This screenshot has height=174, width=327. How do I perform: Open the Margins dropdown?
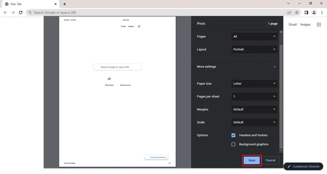(254, 109)
